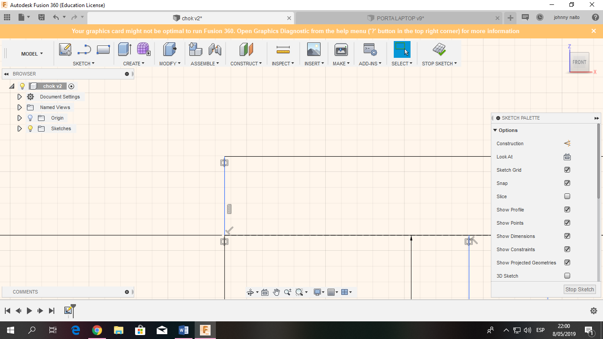Select the Press Pull modify tool
Image resolution: width=603 pixels, height=339 pixels.
coord(170,49)
